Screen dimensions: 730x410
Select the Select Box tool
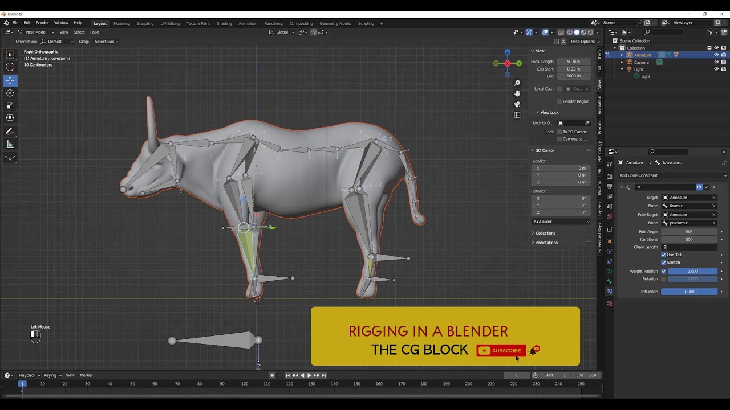point(10,55)
